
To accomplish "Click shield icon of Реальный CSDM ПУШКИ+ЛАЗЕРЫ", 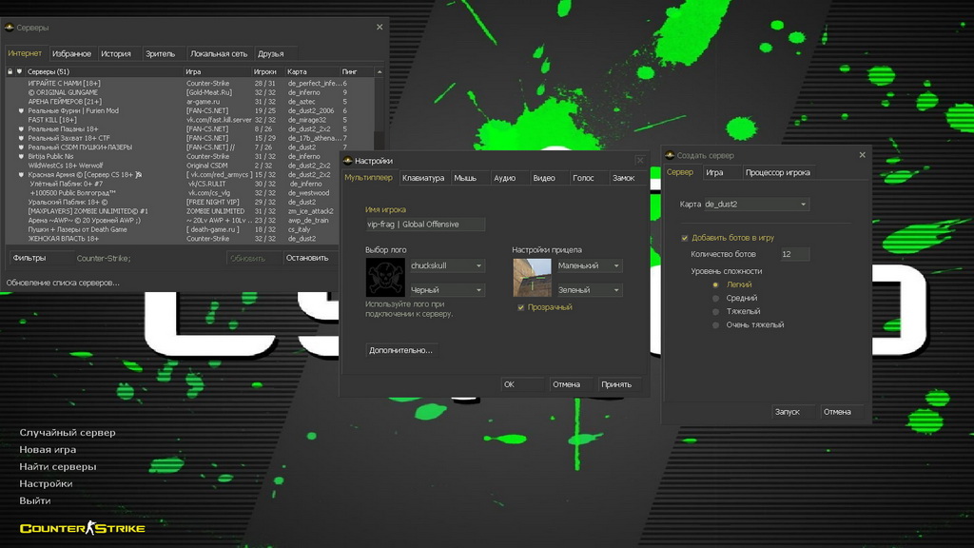I will click(21, 147).
